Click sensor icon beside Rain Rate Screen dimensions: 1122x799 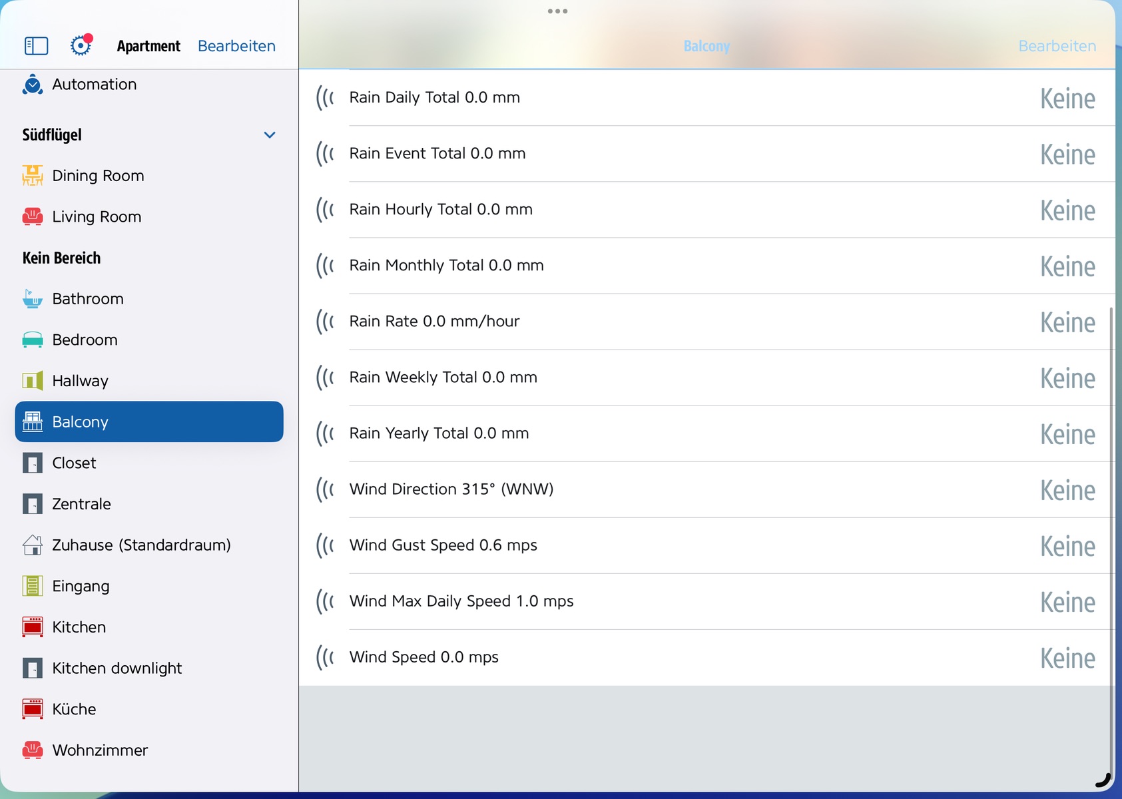(x=325, y=322)
